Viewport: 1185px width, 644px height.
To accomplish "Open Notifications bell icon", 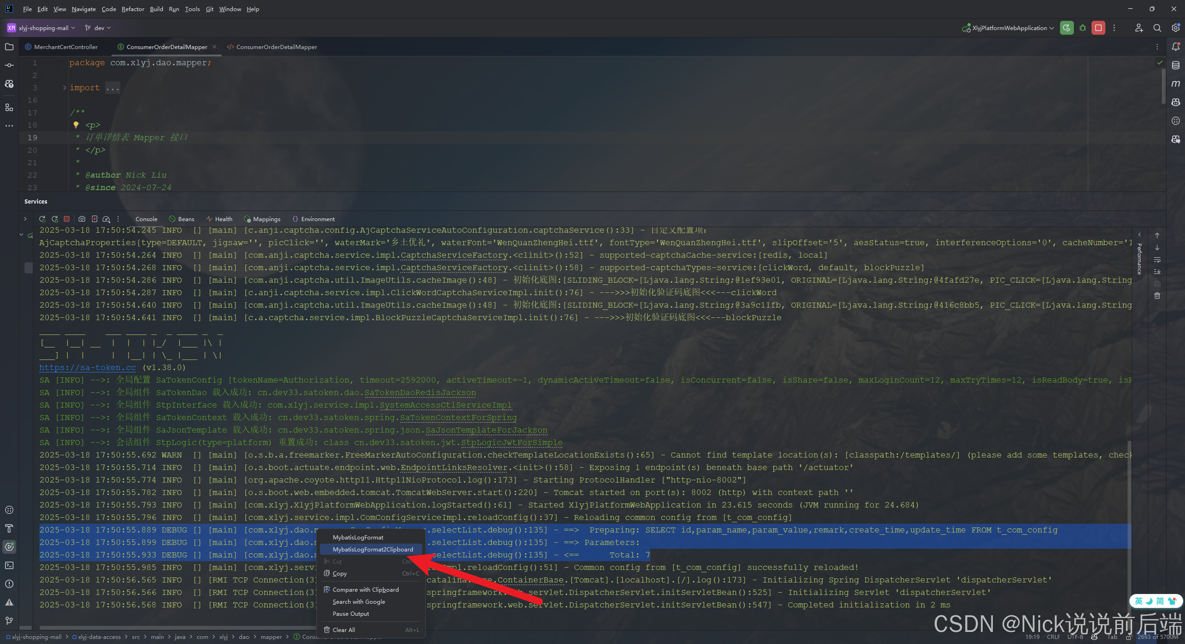I will (1175, 47).
